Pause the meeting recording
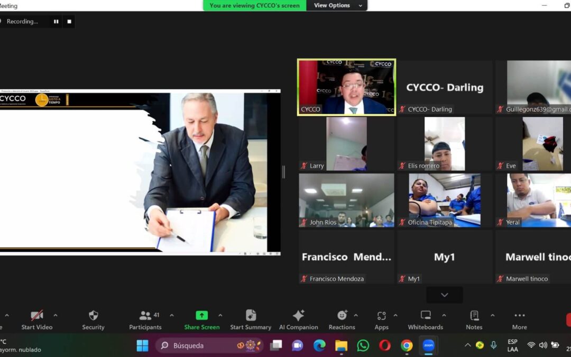 [56, 22]
